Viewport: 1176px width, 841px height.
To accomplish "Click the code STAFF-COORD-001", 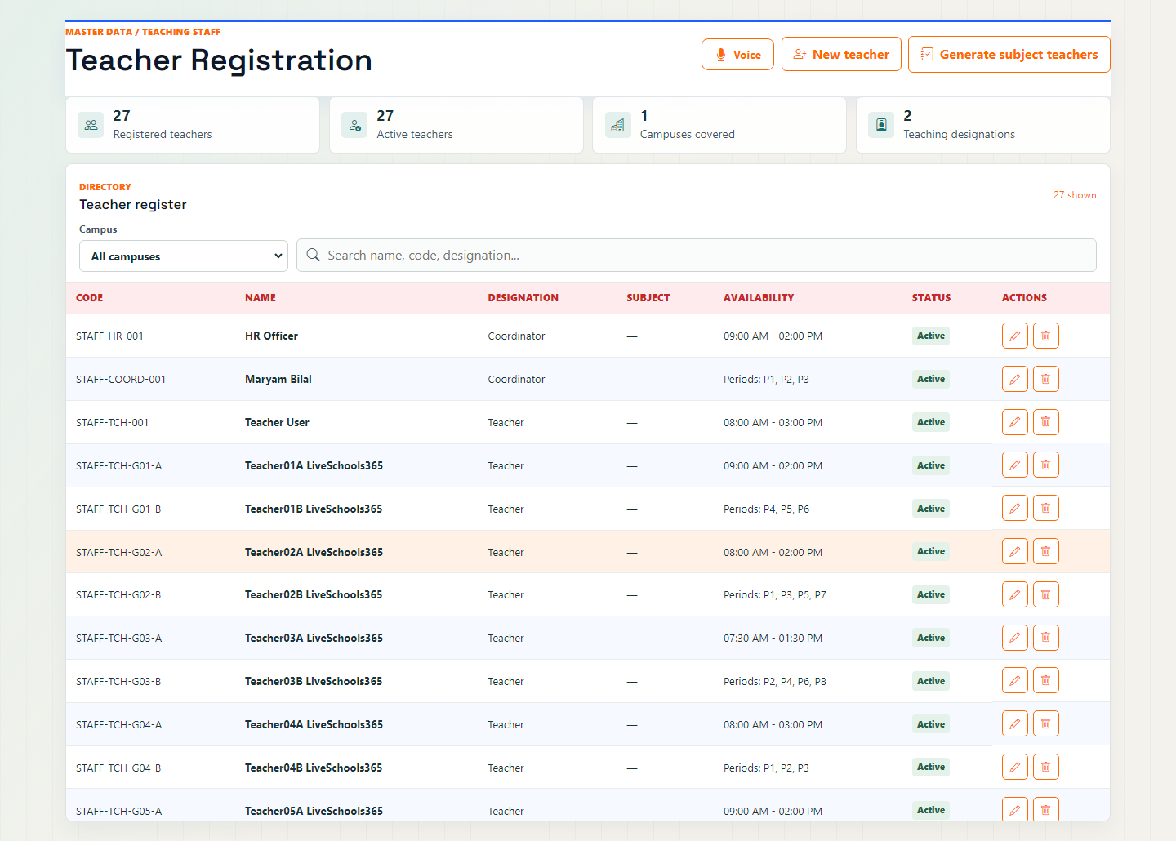I will 121,379.
